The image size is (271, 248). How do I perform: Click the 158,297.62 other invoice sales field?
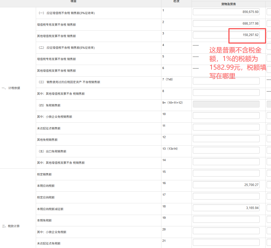tap(226, 35)
